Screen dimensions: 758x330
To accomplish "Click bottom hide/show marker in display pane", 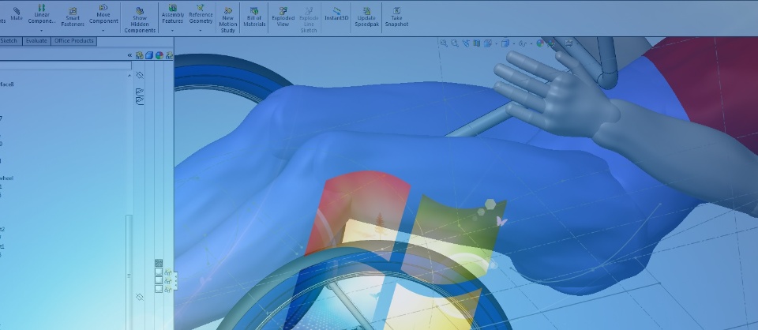I will click(140, 297).
